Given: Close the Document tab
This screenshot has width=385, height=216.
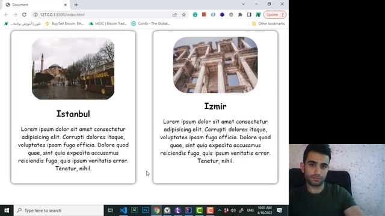Looking at the screenshot, I should point(66,5).
